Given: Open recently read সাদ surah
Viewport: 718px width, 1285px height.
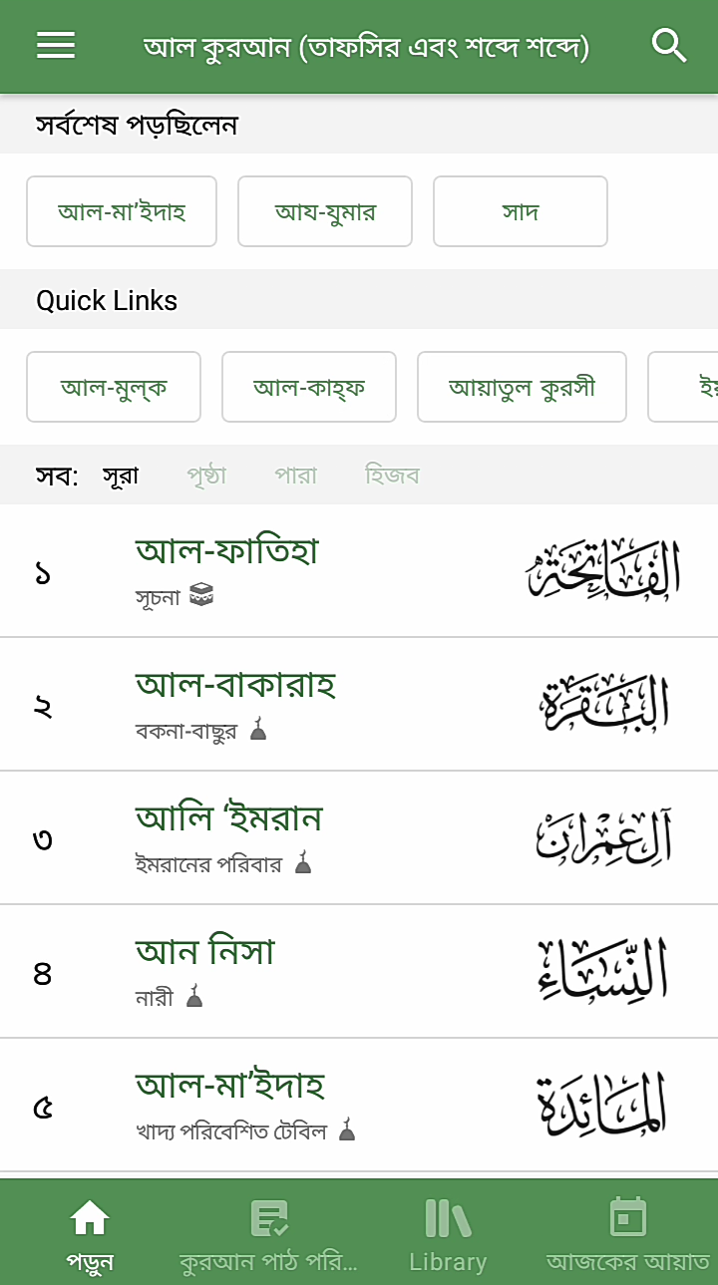Looking at the screenshot, I should click(521, 211).
